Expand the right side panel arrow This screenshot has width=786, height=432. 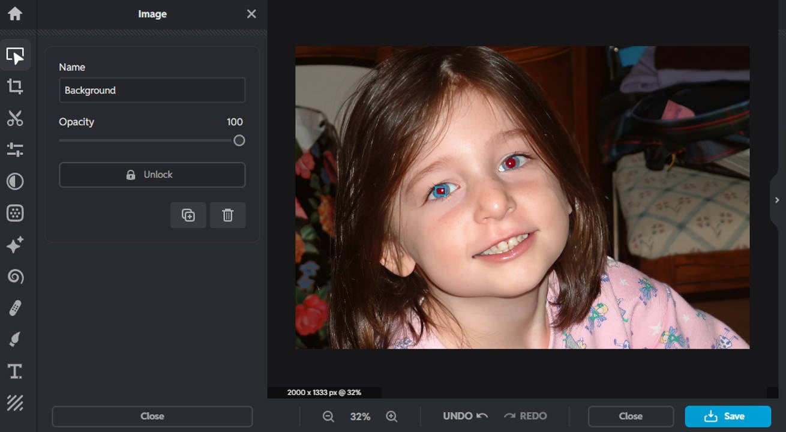[778, 200]
